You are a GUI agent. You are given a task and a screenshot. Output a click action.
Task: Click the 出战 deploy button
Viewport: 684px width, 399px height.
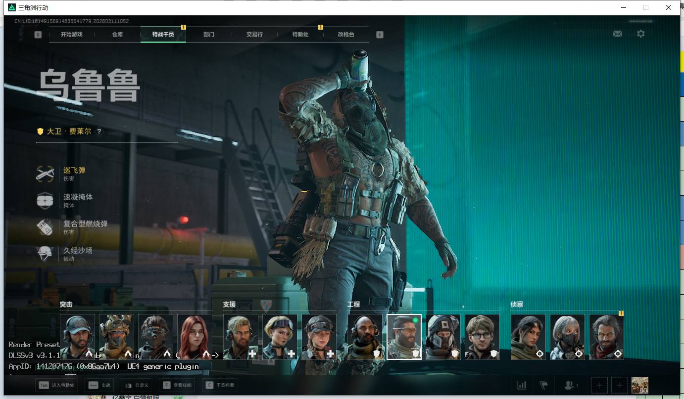[x=99, y=385]
